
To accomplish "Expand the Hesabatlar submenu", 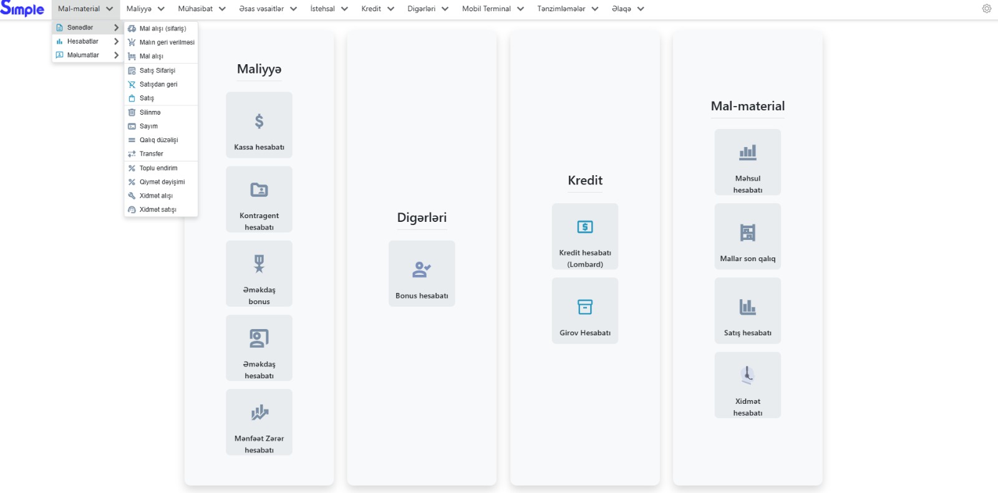I will point(87,41).
